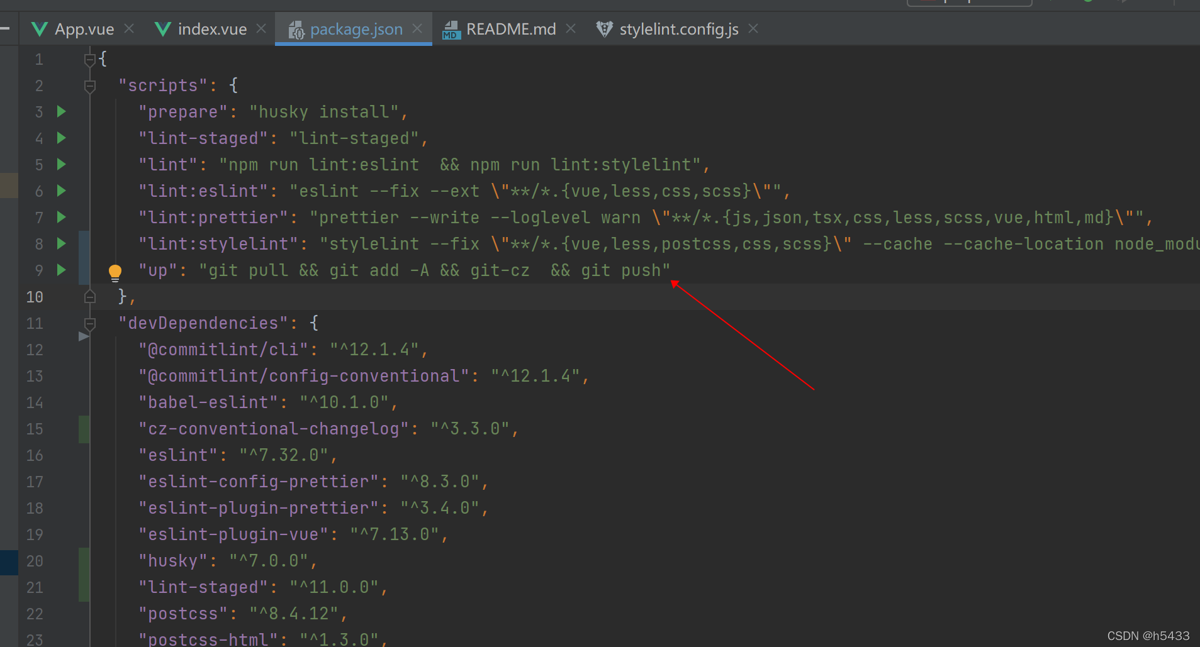Image resolution: width=1200 pixels, height=647 pixels.
Task: Click the Vue icon on index.vue tab
Action: click(x=163, y=29)
